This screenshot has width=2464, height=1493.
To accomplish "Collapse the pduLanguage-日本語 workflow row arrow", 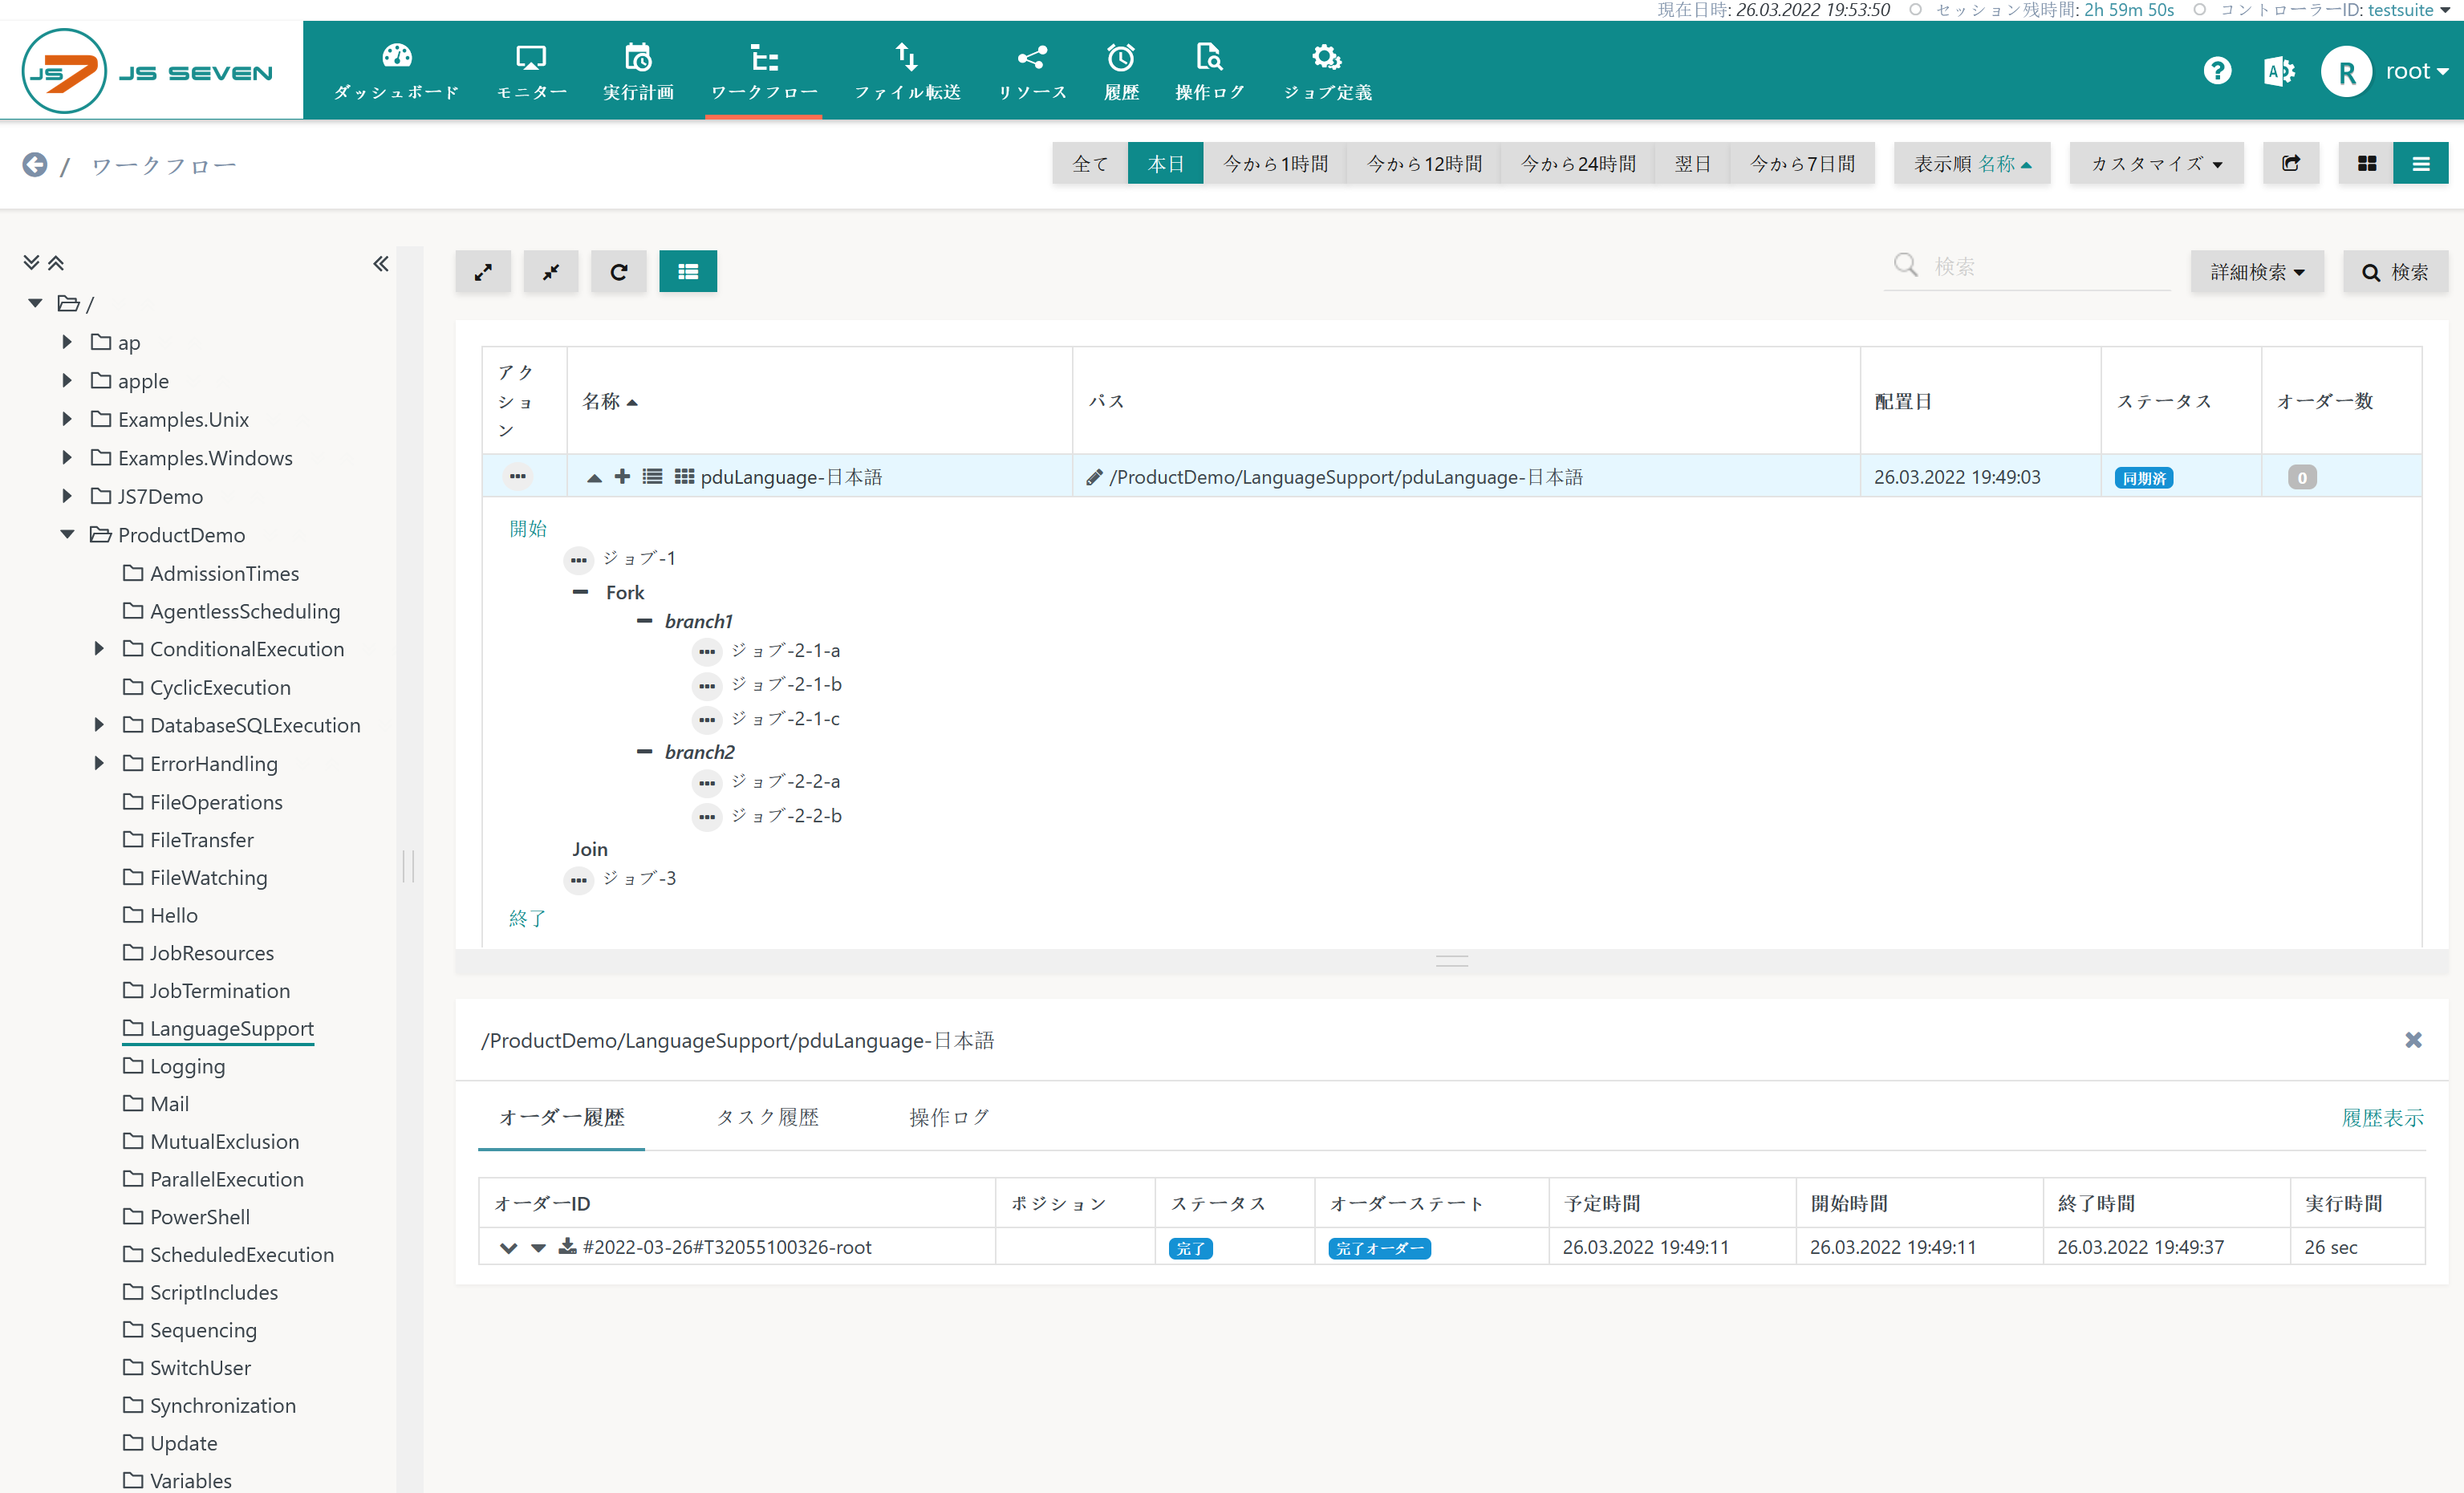I will pos(594,477).
